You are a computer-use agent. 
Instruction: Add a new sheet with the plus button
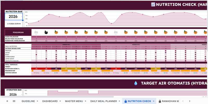tap(7, 101)
